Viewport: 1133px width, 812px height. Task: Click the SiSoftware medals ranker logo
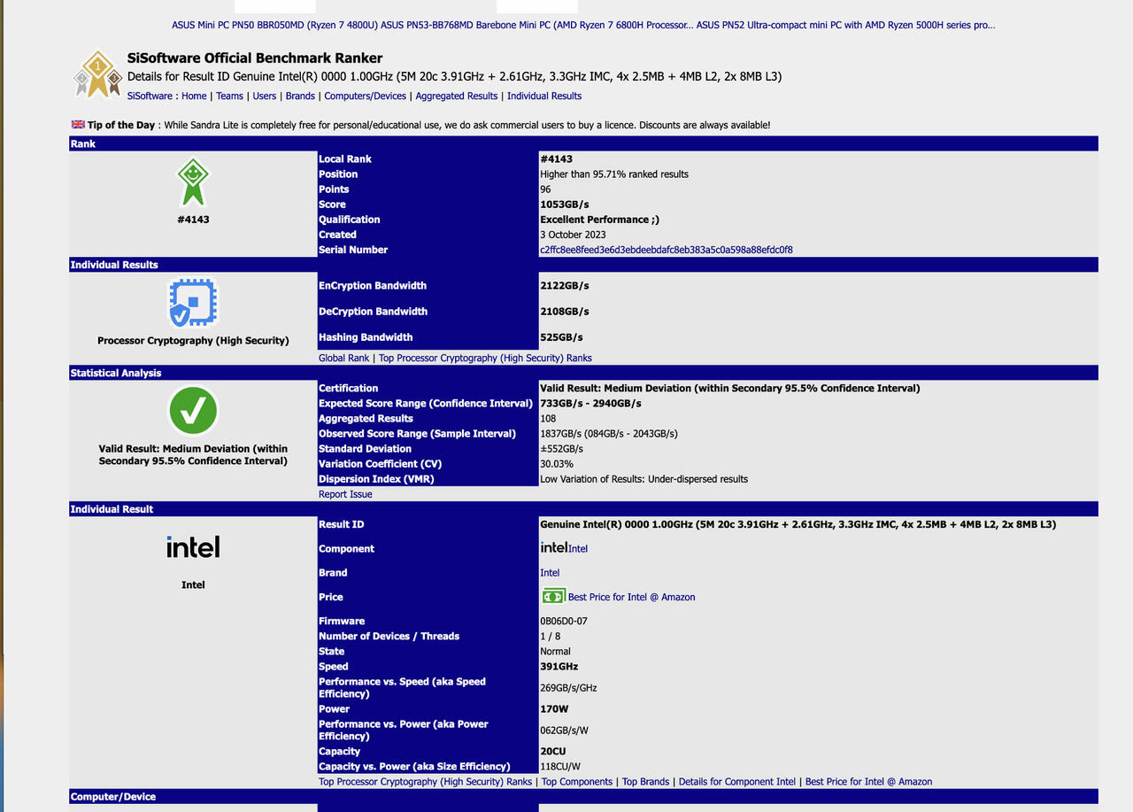(97, 73)
